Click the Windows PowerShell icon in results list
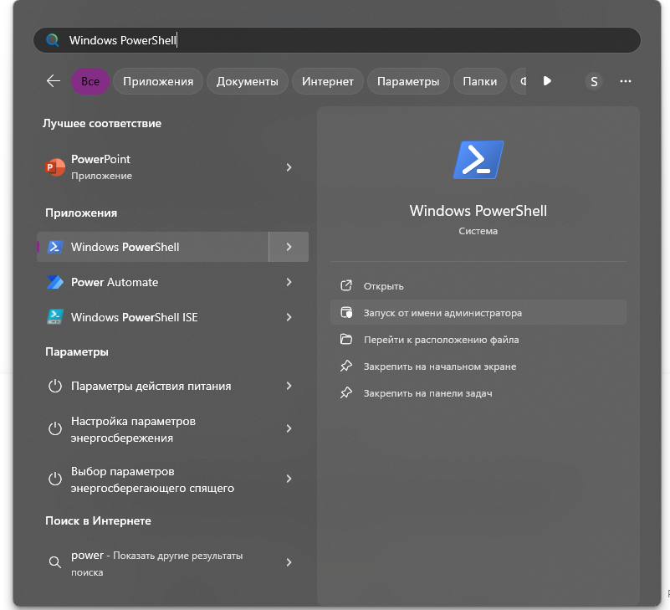The image size is (670, 610). (55, 247)
